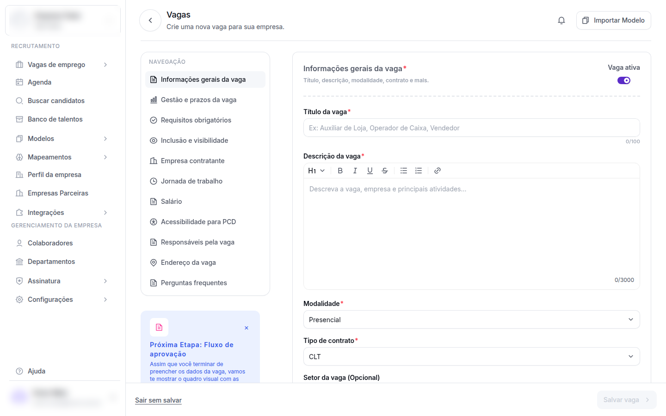The width and height of the screenshot is (666, 416).
Task: Select the underline formatting icon
Action: pyautogui.click(x=370, y=171)
